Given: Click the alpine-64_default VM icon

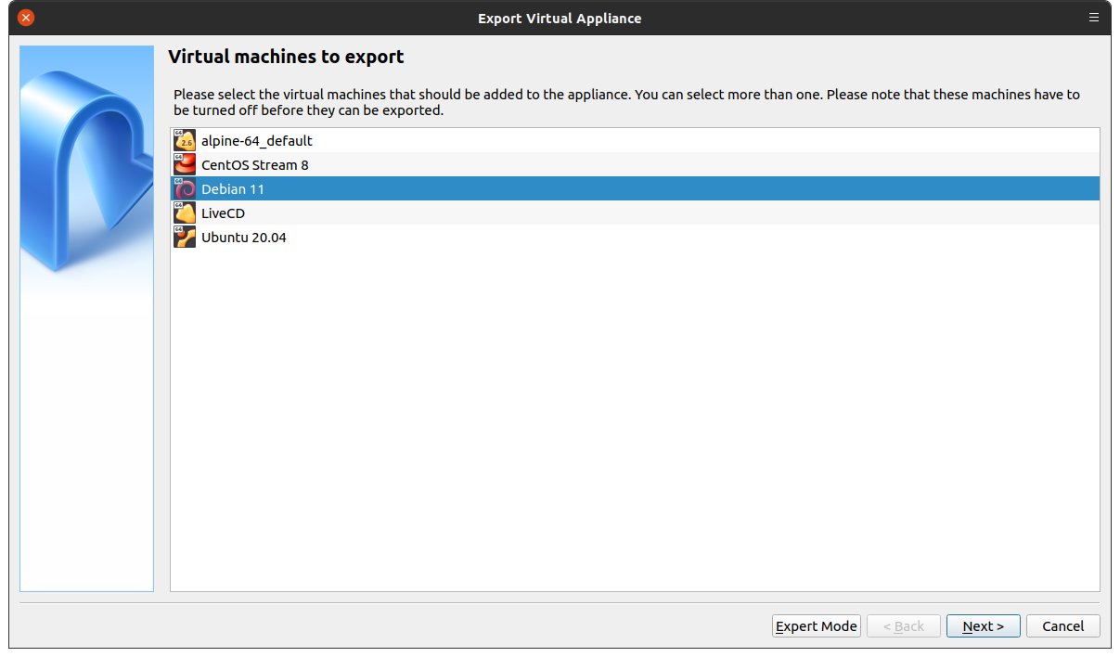Looking at the screenshot, I should (185, 141).
